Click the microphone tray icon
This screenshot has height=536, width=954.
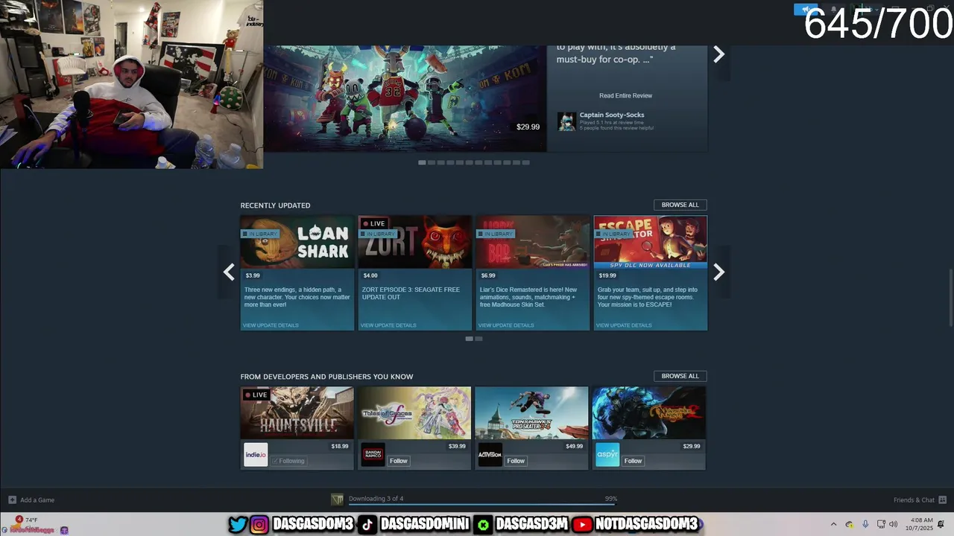(x=865, y=524)
